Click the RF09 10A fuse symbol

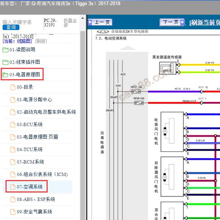coord(139,103)
